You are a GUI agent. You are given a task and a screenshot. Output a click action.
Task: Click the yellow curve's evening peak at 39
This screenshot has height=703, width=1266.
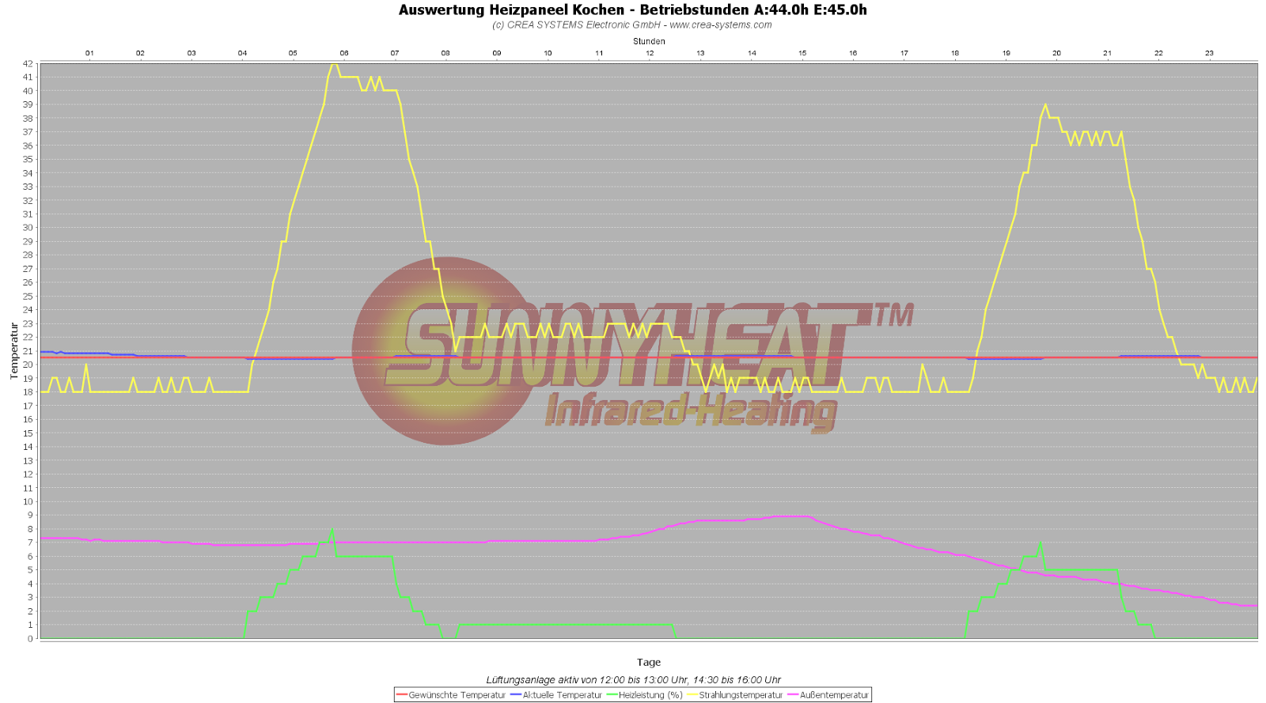(x=1045, y=104)
